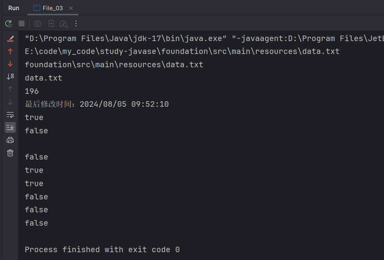Click the Process finished exit code line
Image resolution: width=384 pixels, height=260 pixels.
coord(101,249)
